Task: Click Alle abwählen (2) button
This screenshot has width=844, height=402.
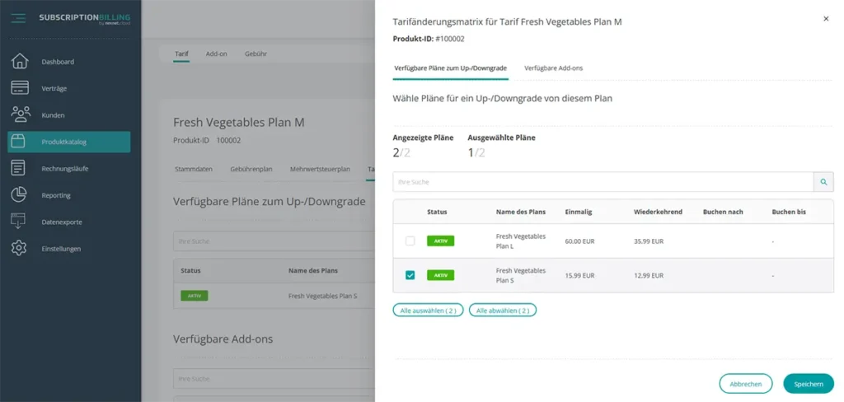Action: click(x=503, y=311)
